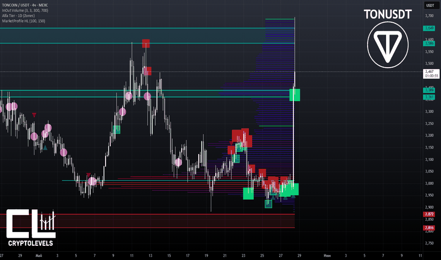Click the 3,000 price axis tick

pyautogui.click(x=429, y=183)
